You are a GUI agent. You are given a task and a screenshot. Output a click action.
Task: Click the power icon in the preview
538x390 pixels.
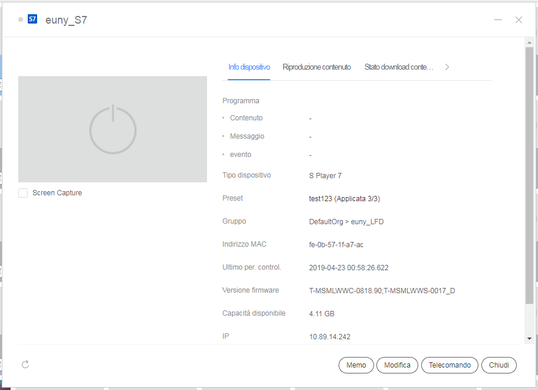pos(113,129)
